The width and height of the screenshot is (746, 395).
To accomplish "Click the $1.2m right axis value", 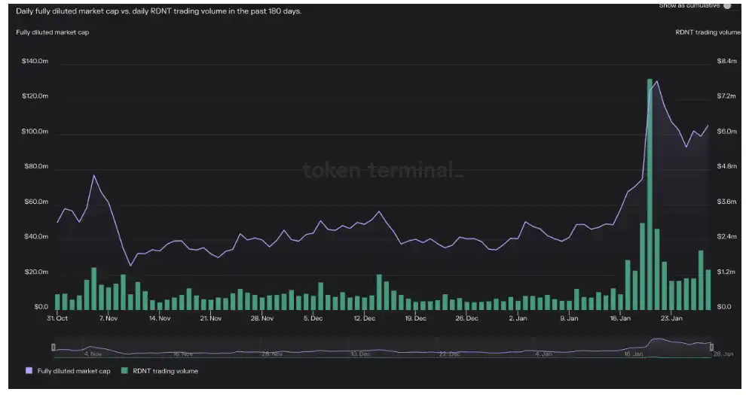I will (727, 272).
